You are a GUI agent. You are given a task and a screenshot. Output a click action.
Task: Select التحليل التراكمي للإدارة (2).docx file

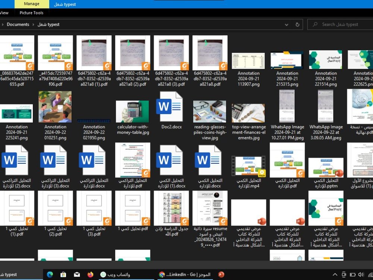pyautogui.click(x=17, y=167)
